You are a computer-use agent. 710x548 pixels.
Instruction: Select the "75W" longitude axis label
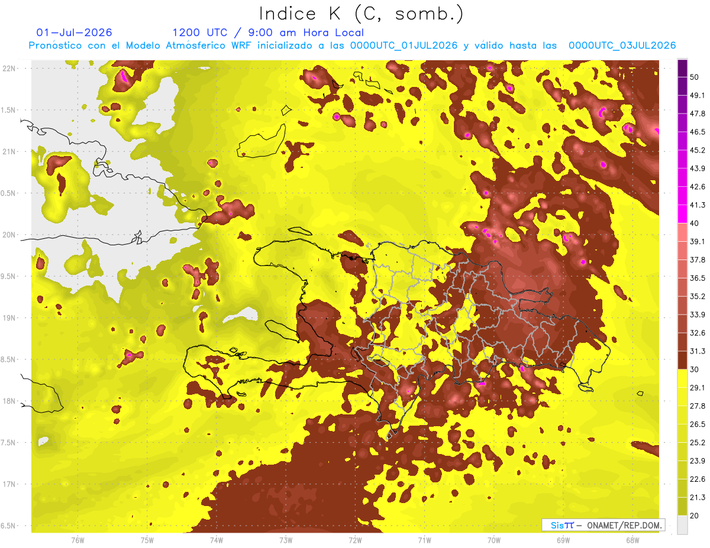click(147, 541)
